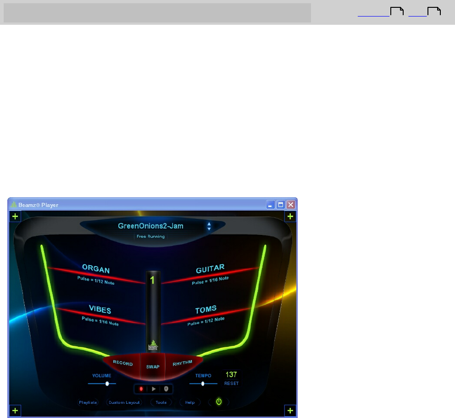Click the play triangle in transport bar

[154, 389]
